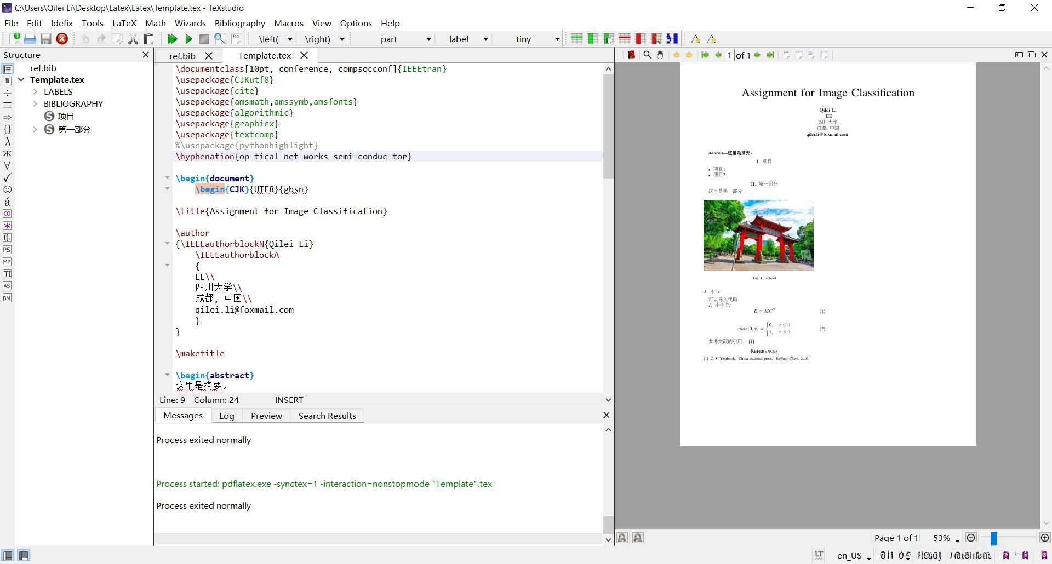Image resolution: width=1052 pixels, height=564 pixels.
Task: Open the Wizards menu
Action: [x=190, y=23]
